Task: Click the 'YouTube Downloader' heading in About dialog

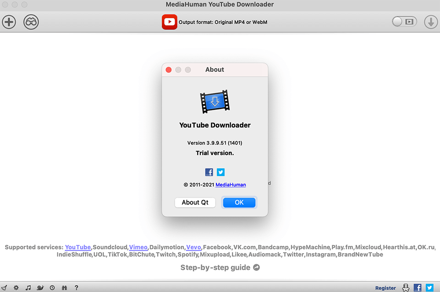Action: pyautogui.click(x=215, y=125)
